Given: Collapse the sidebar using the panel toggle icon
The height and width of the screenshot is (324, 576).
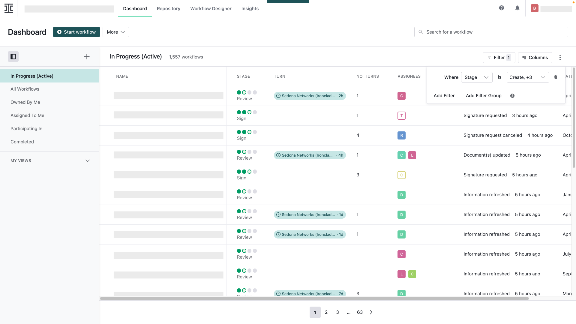Looking at the screenshot, I should click(13, 56).
